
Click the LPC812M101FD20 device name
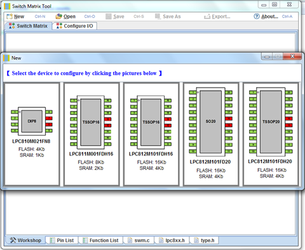tap(210, 162)
